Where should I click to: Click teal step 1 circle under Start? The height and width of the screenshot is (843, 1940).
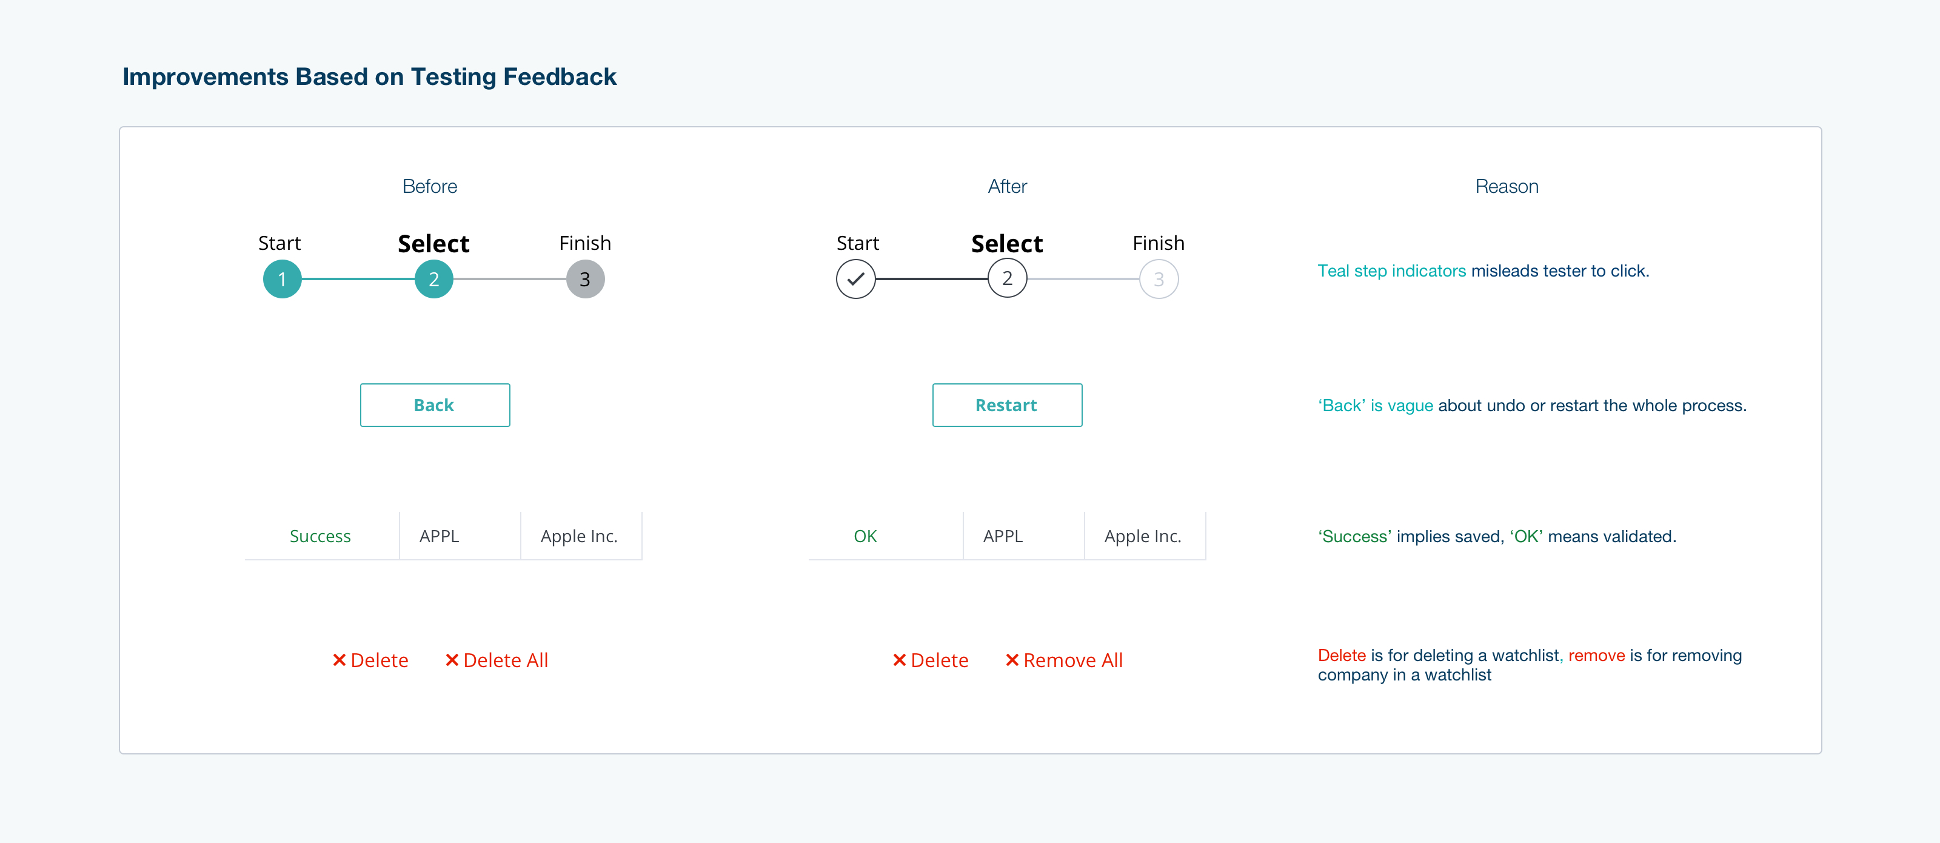pyautogui.click(x=282, y=280)
